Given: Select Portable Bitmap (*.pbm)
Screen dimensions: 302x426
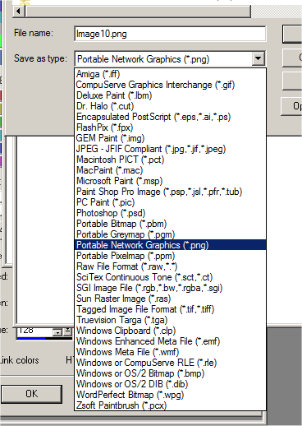Looking at the screenshot, I should coord(170,224).
